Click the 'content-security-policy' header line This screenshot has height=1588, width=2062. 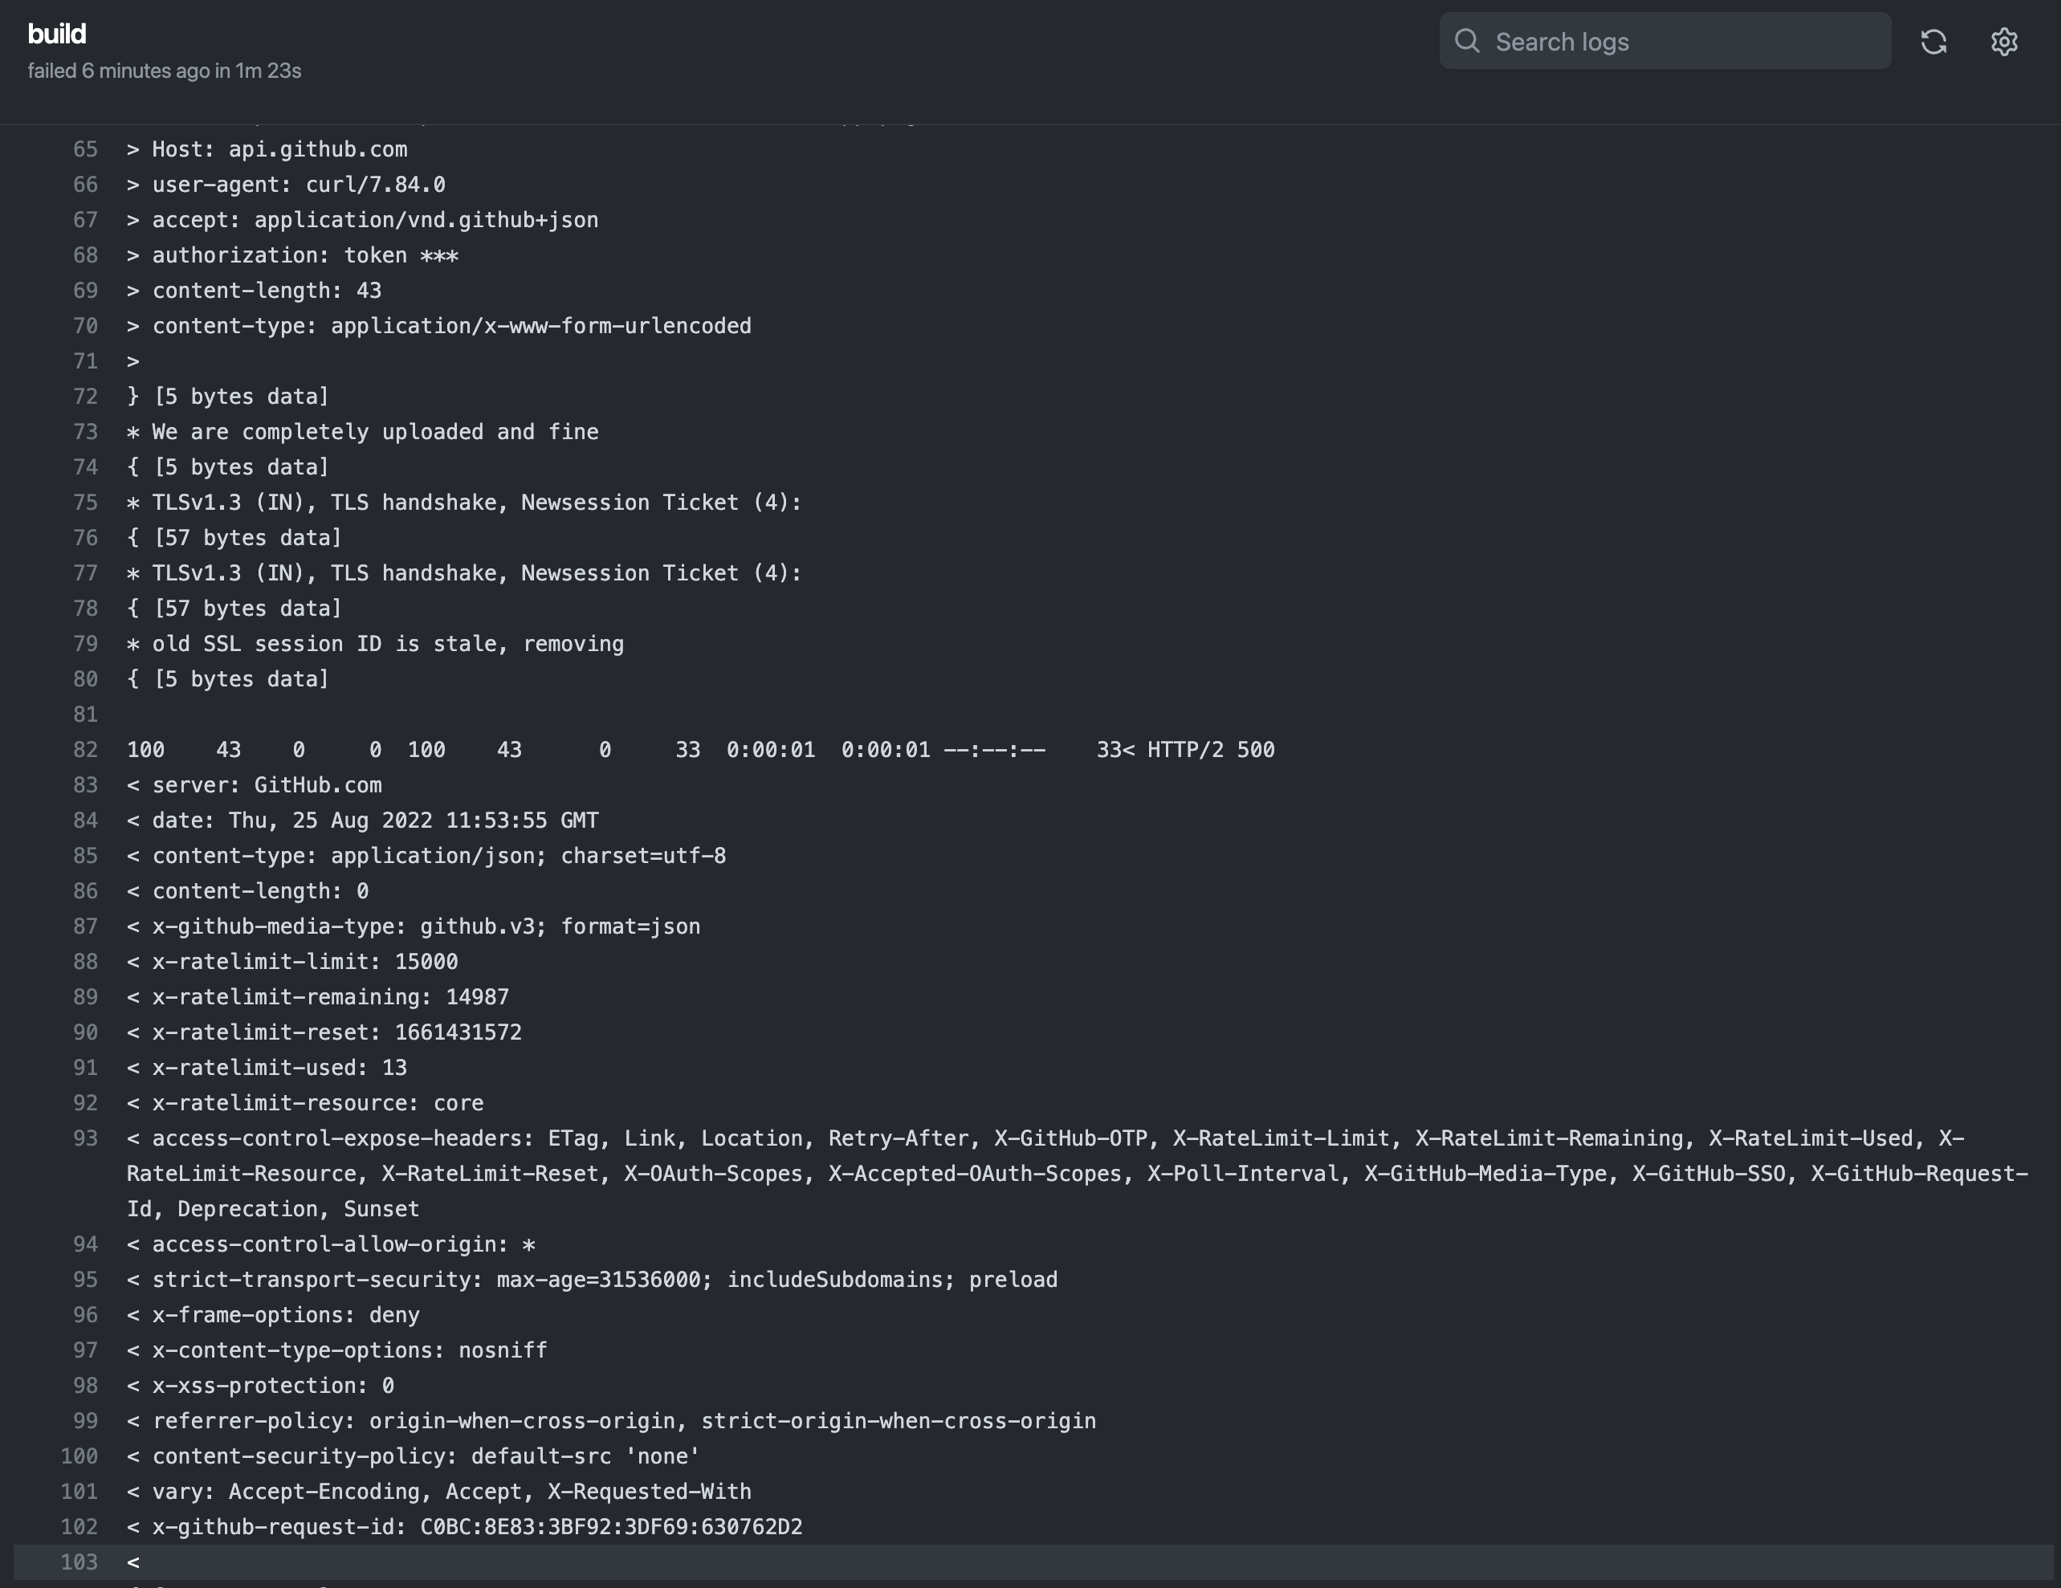tap(414, 1457)
